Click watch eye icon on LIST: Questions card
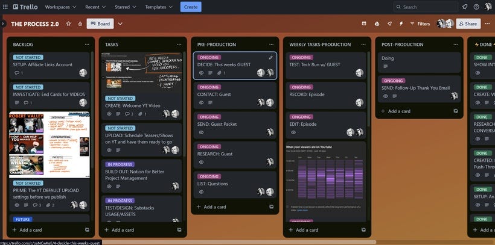Image resolution: width=495 pixels, height=245 pixels. pos(201,192)
